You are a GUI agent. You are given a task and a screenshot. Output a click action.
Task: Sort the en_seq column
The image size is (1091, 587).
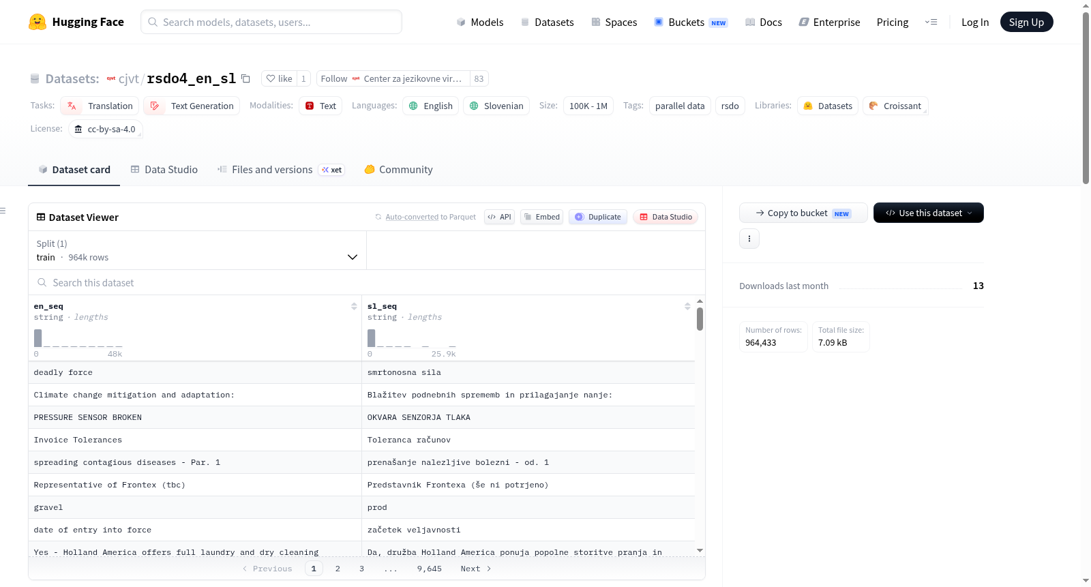[354, 306]
